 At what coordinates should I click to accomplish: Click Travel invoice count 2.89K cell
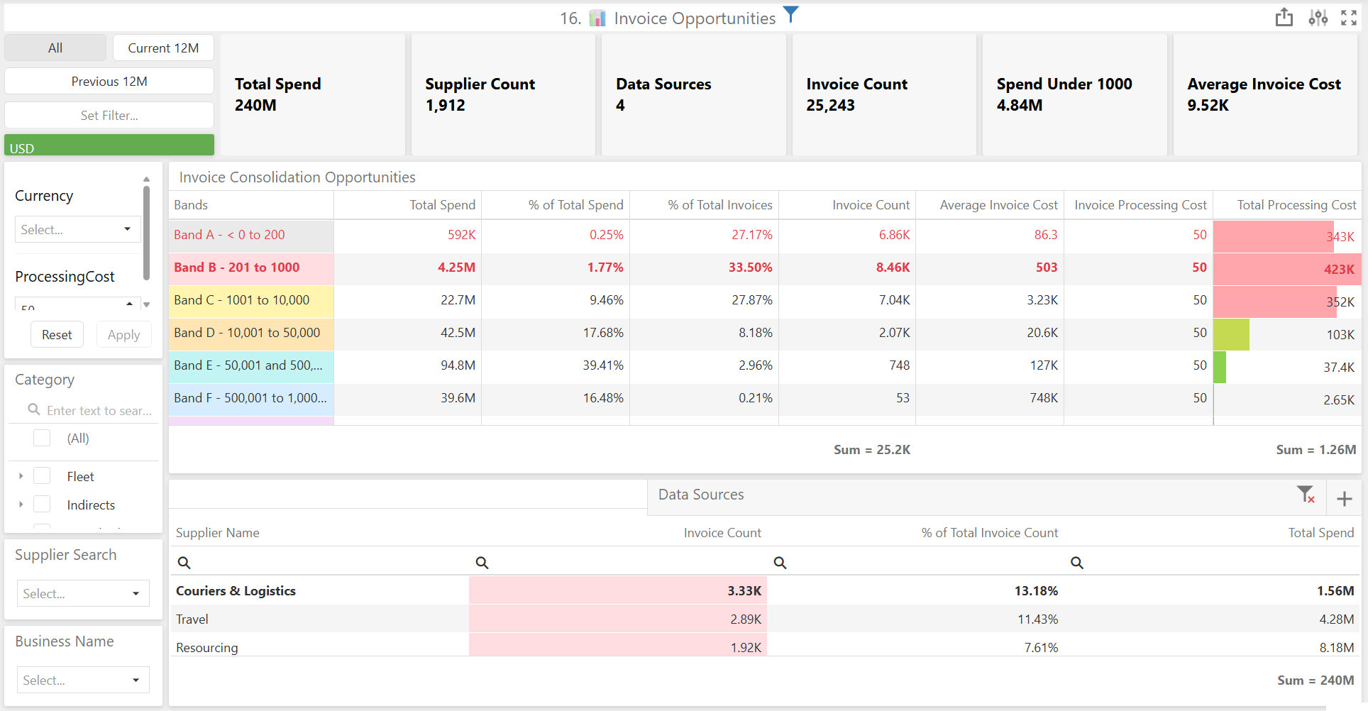pyautogui.click(x=618, y=619)
